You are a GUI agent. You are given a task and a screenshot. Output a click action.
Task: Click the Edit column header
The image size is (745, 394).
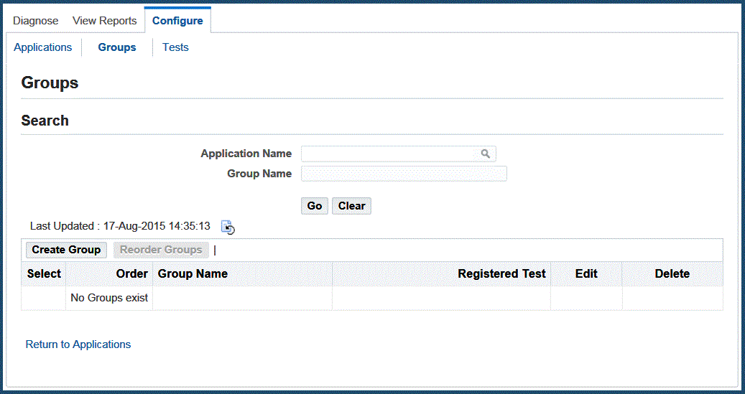(x=586, y=274)
